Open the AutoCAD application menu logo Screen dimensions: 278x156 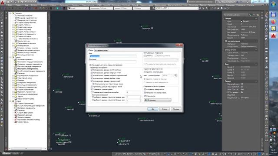coord(2,3)
